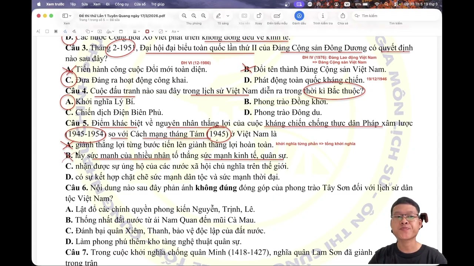The image size is (474, 266).
Task: Click red note '19/12/1946'
Action: pos(377,79)
